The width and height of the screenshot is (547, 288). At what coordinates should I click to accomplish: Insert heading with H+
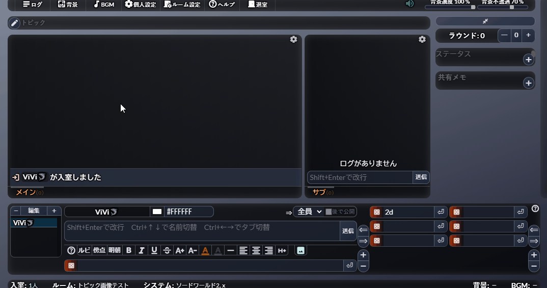[282, 251]
